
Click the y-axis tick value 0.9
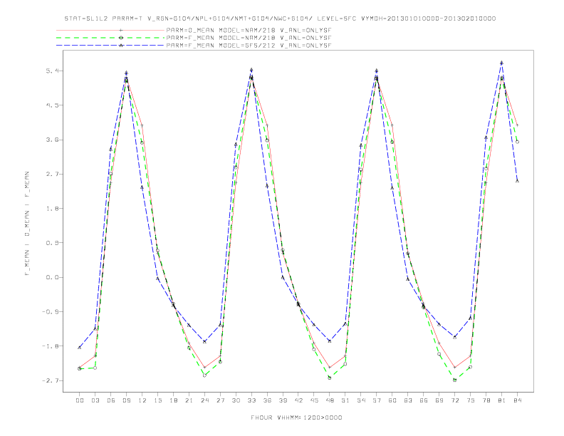[x=52, y=243]
